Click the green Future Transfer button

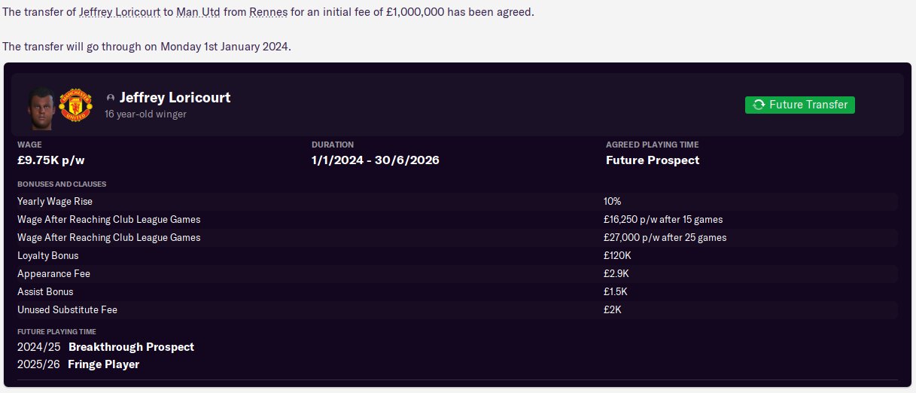pos(799,105)
